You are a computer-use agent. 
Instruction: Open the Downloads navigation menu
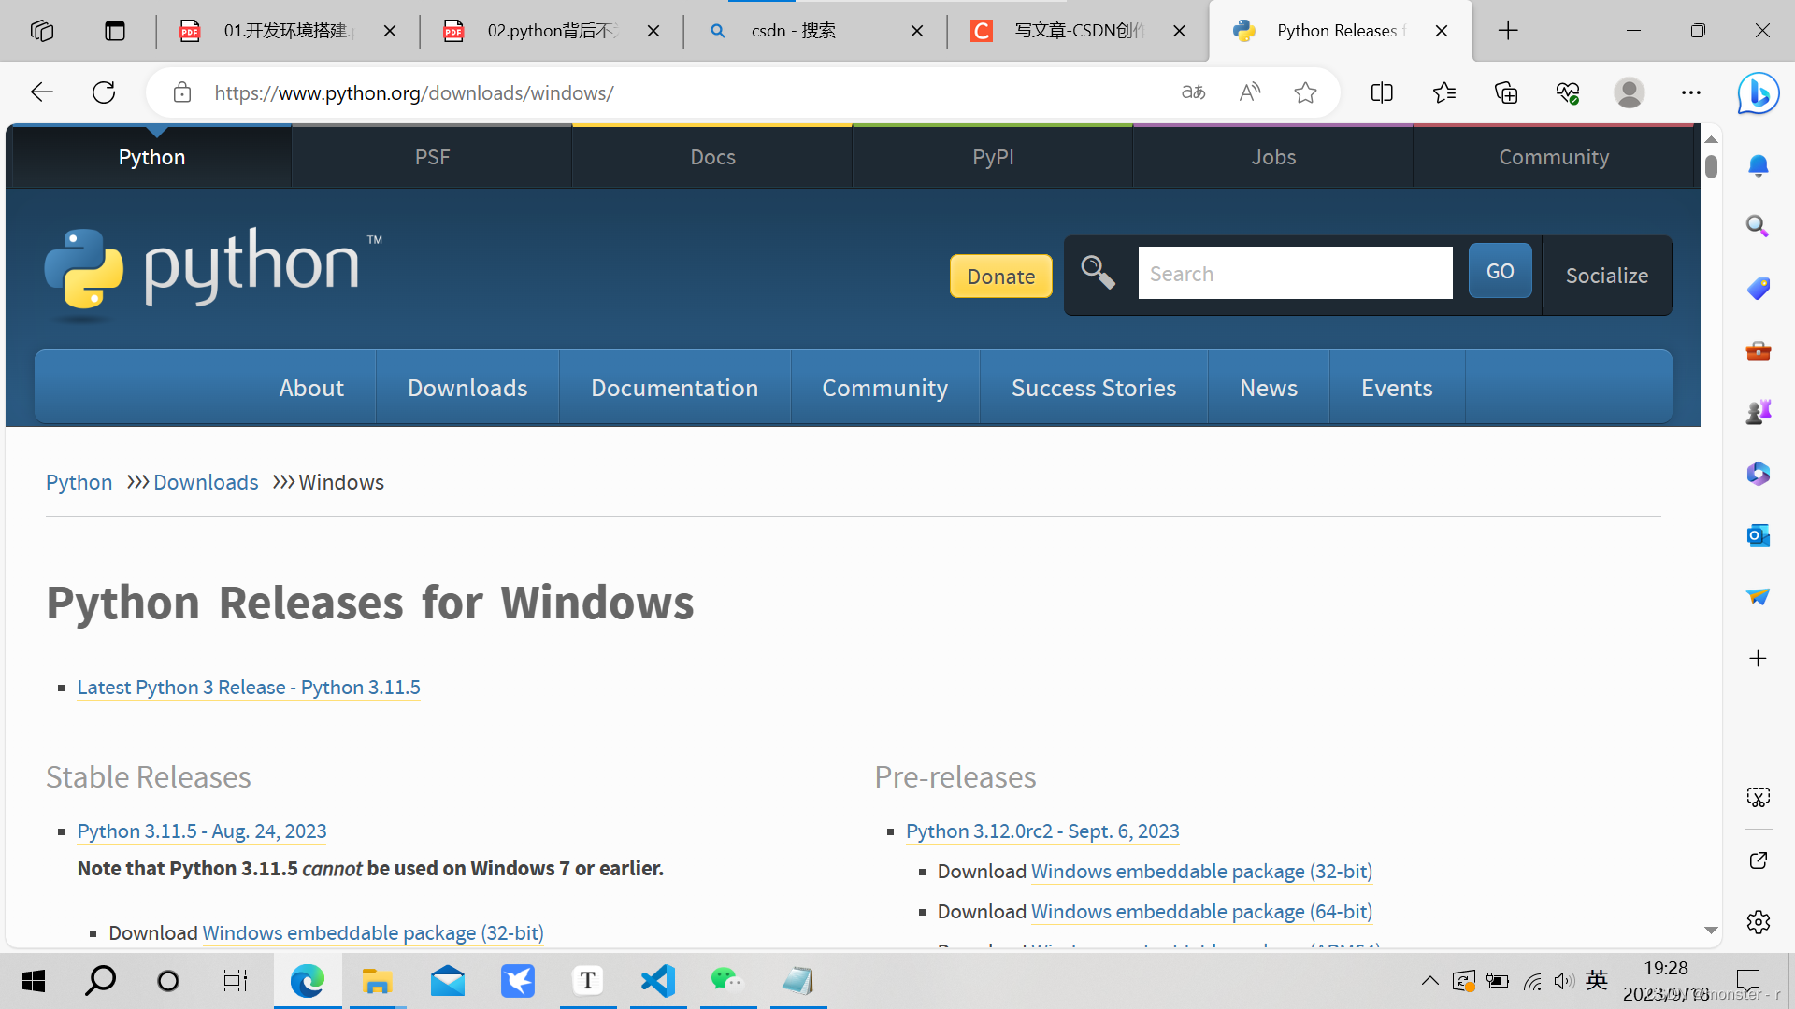pos(467,388)
